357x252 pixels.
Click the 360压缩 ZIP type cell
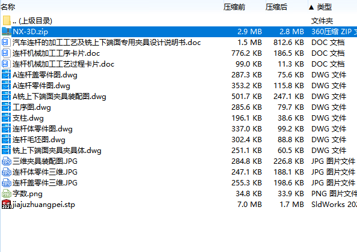pyautogui.click(x=334, y=32)
